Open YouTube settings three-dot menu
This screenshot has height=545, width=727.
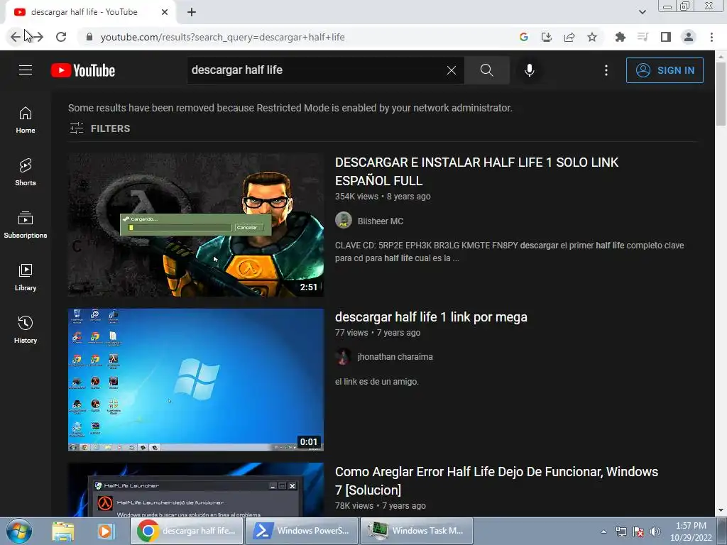click(606, 70)
